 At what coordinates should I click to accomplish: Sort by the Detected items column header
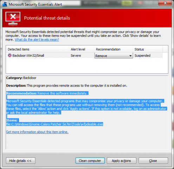pos(38,49)
